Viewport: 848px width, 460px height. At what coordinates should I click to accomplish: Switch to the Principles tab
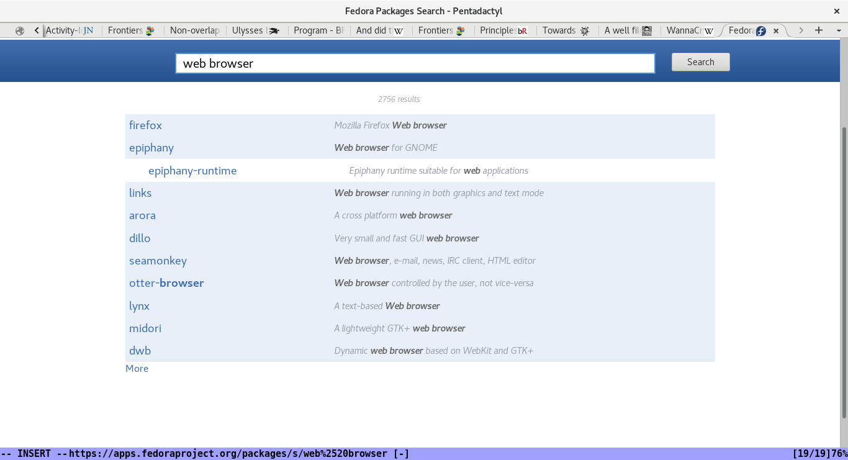pyautogui.click(x=504, y=30)
